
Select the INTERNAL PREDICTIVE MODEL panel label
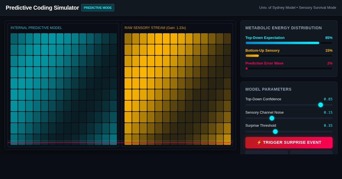[x=36, y=28]
